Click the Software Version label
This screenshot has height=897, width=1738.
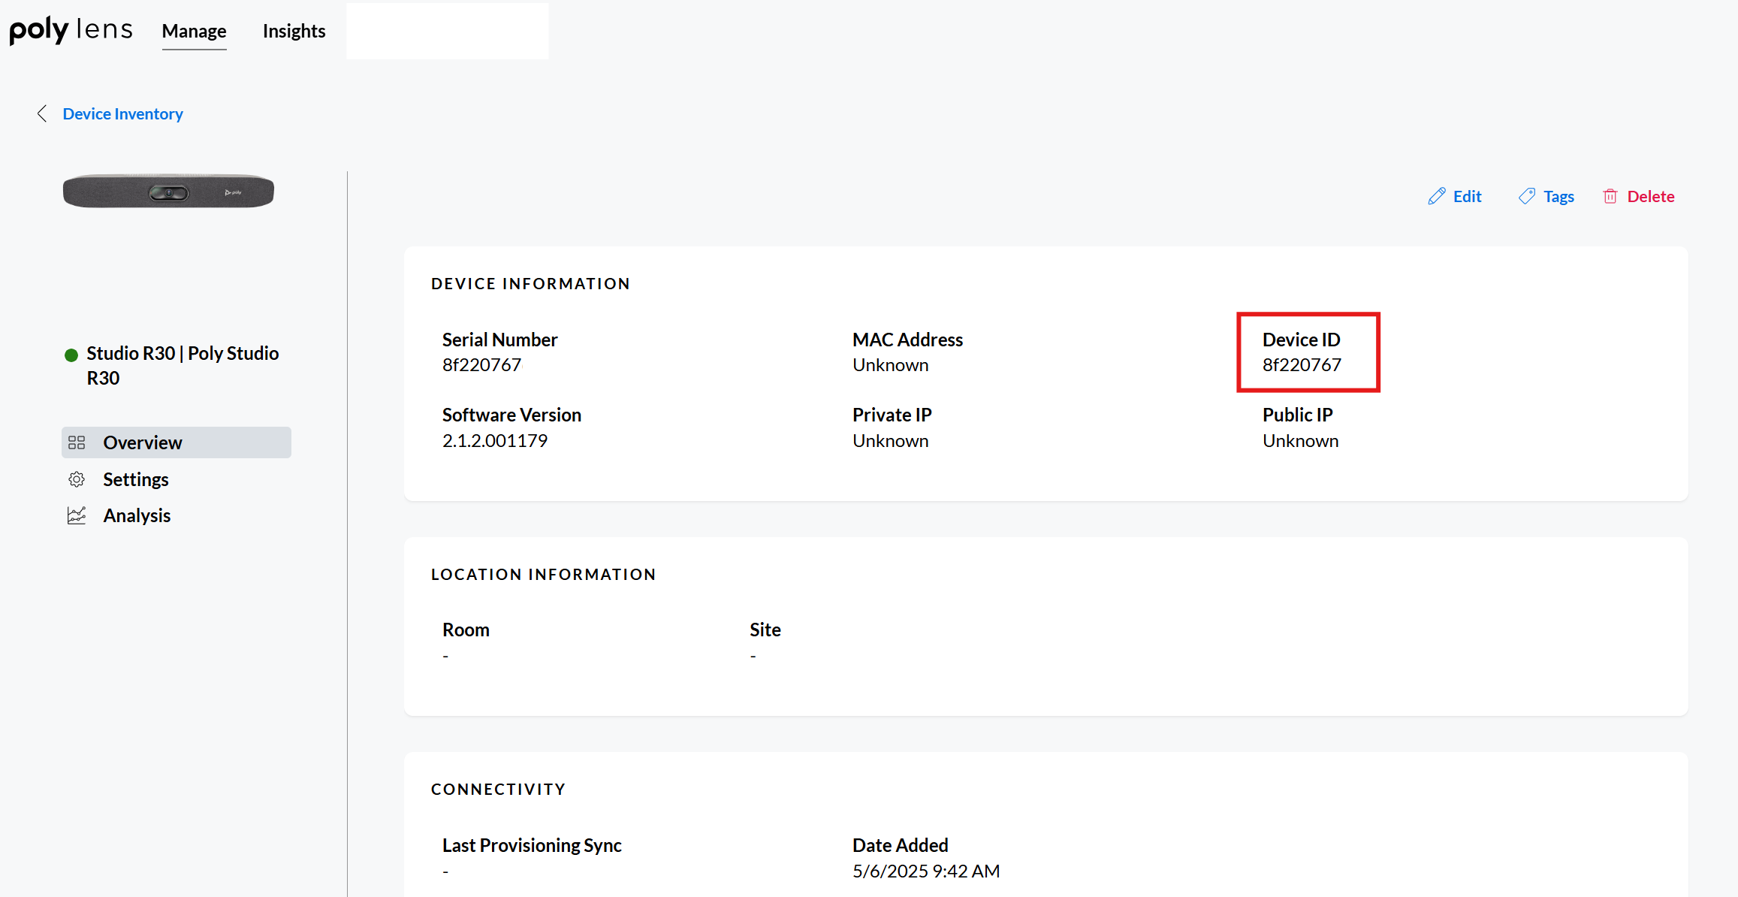click(x=511, y=415)
